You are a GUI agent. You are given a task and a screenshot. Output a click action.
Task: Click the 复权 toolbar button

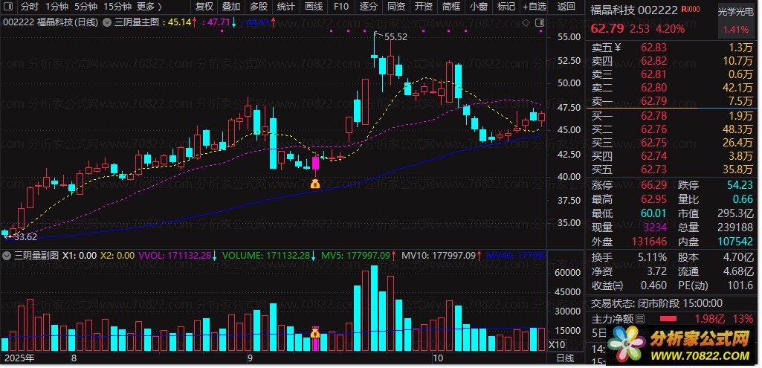(204, 7)
